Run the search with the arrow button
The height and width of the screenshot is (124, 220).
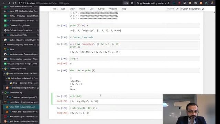(168, 3)
